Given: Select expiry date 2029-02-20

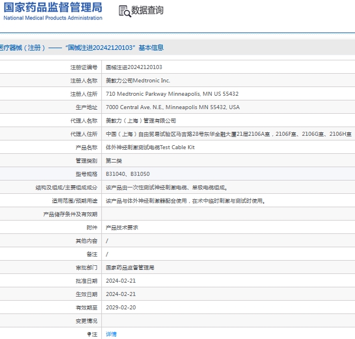Looking at the screenshot, I should (x=120, y=308).
